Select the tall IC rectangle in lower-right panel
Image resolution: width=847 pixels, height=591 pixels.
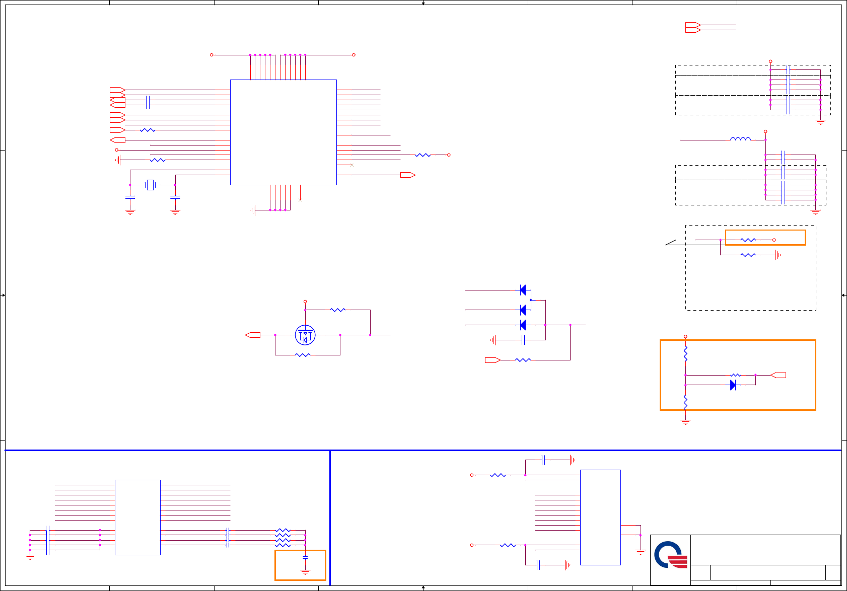point(600,518)
